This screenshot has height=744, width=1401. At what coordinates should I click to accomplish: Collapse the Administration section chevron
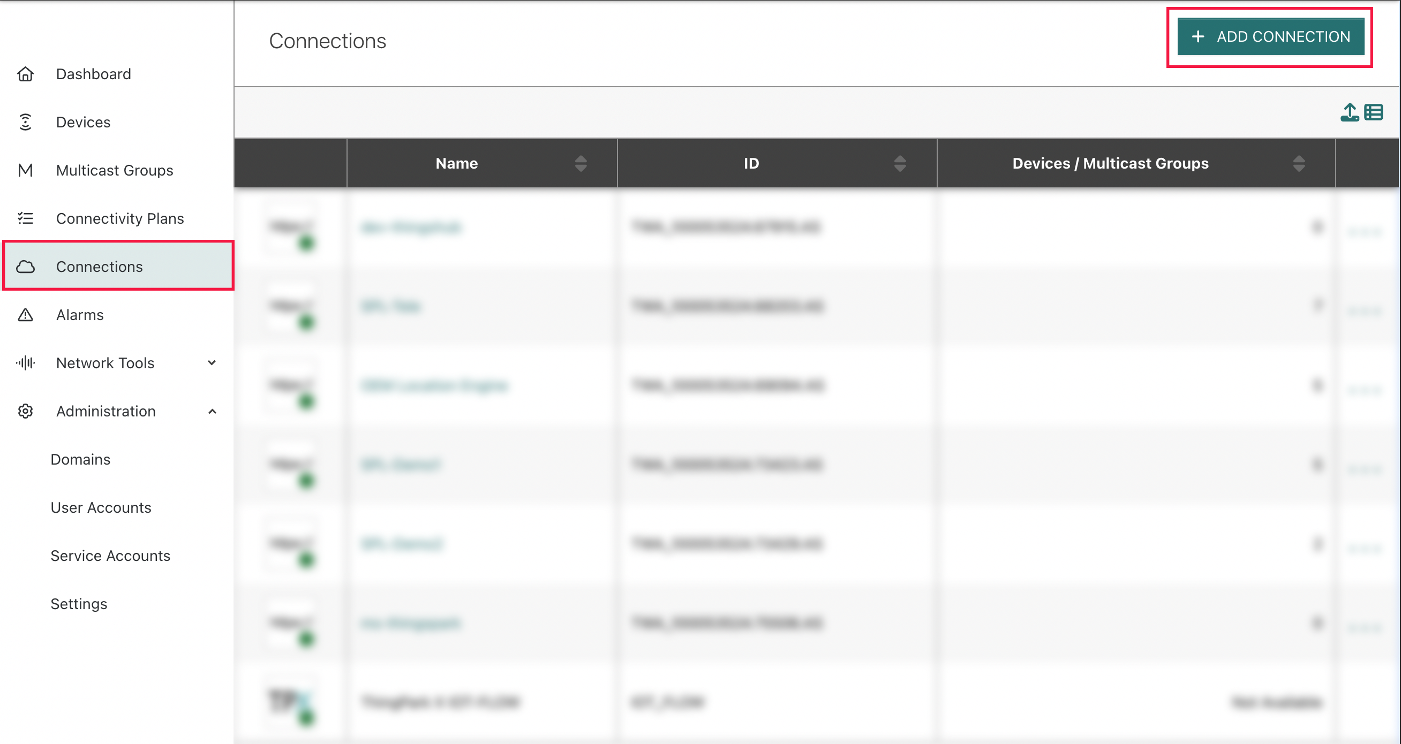[x=212, y=412]
